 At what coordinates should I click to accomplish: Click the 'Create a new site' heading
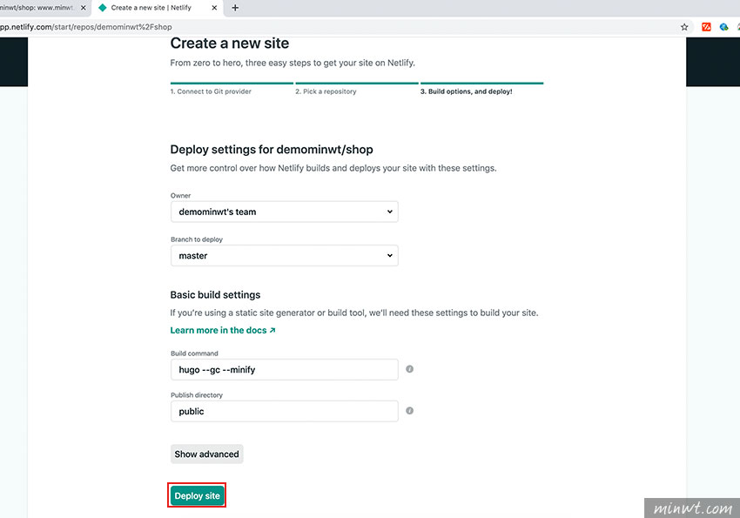pyautogui.click(x=229, y=44)
